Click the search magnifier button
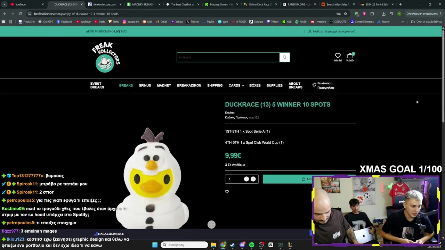 coord(284,57)
